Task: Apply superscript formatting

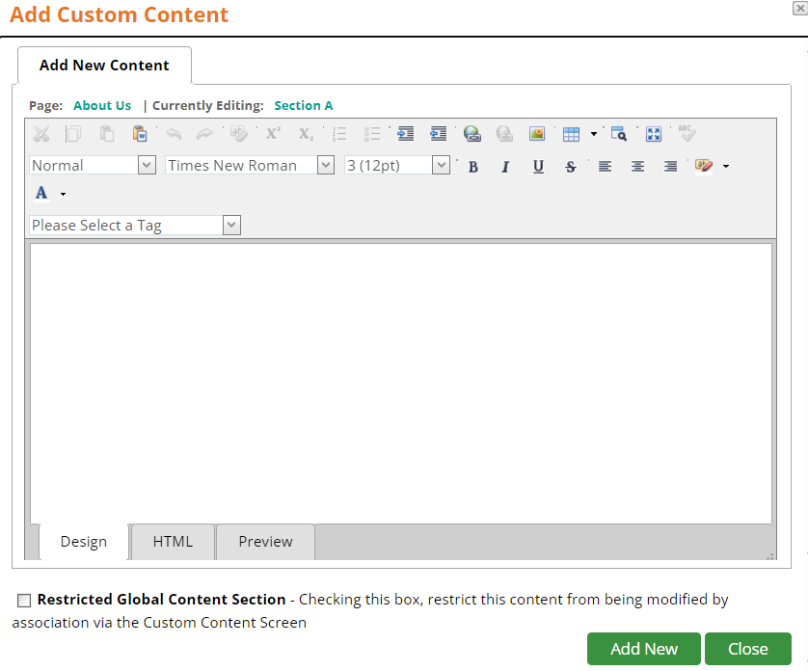Action: pyautogui.click(x=273, y=134)
